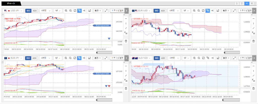Select horizontal line tool in USD/JPY chart
Viewport: 258px width, 104px height.
(x=126, y=19)
